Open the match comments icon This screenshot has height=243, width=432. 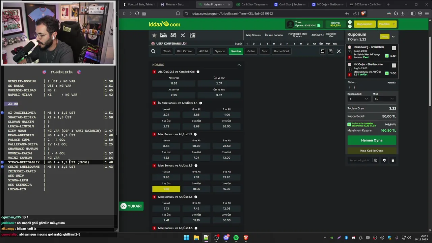[330, 51]
